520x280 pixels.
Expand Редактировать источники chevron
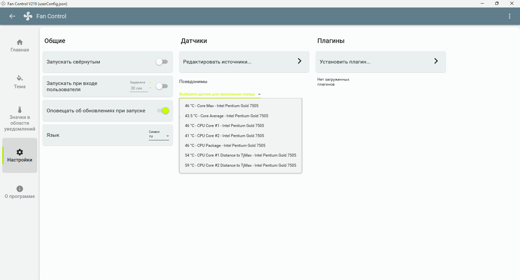[300, 61]
